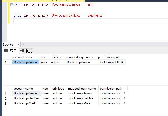The height and width of the screenshot is (116, 168).
Task: Click mapped login Bootcamp\Jason in first grid
Action: click(81, 62)
